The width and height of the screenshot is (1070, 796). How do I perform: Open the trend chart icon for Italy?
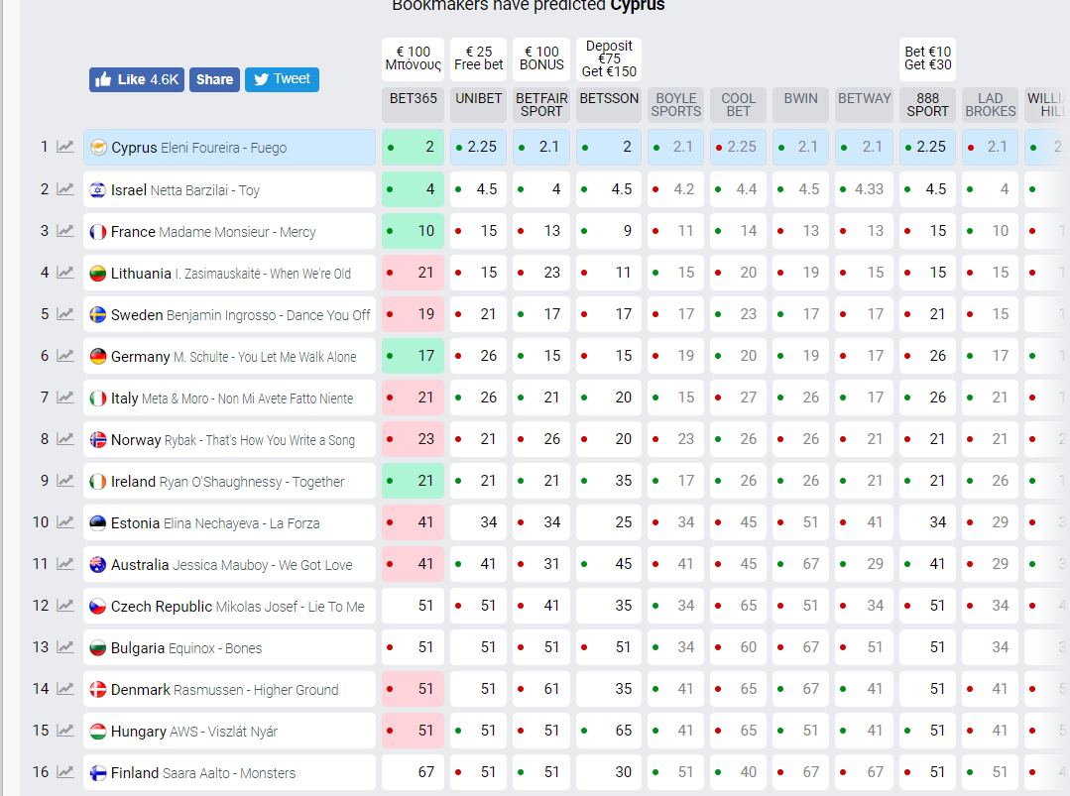(64, 397)
